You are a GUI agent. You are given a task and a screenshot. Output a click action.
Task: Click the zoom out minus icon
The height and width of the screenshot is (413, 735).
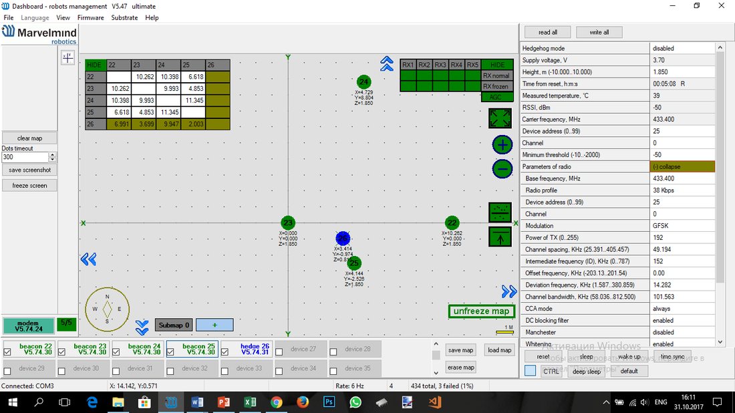tap(502, 169)
